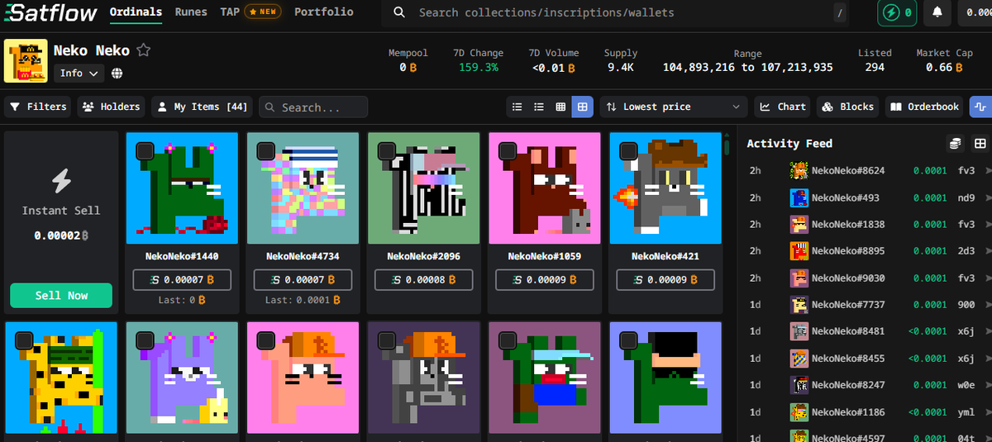Click the Neko Neko collection avatar

click(26, 61)
